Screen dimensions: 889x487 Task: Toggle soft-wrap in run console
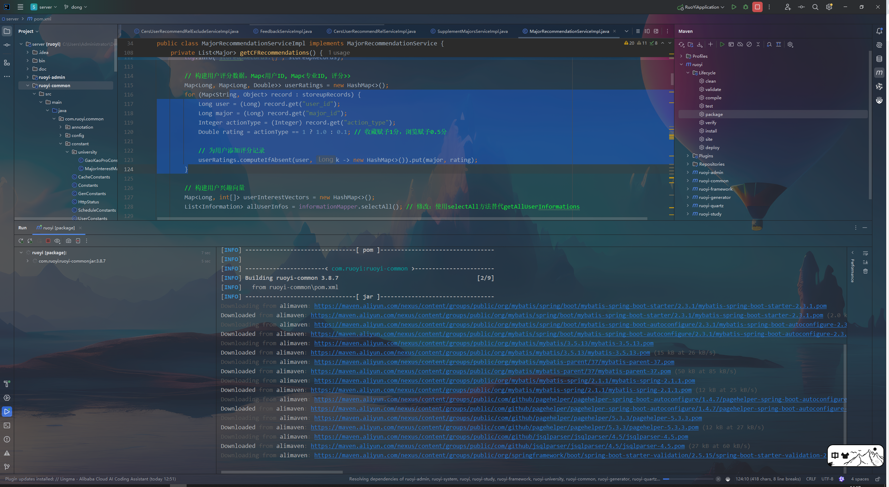pos(865,253)
